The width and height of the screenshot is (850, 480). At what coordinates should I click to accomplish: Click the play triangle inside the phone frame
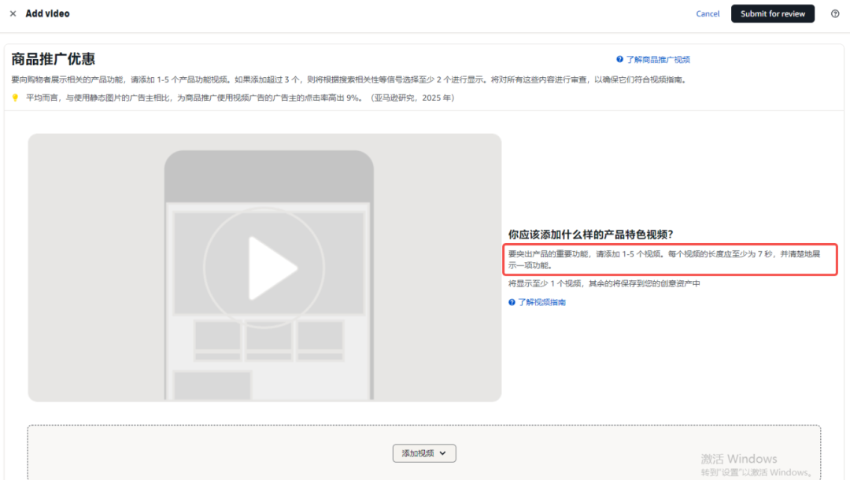coord(269,268)
